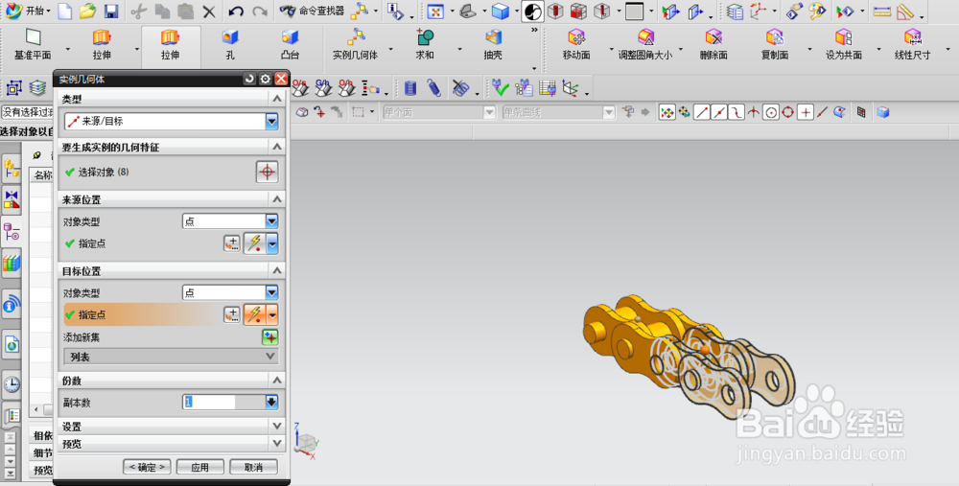This screenshot has height=486, width=959.
Task: Select the 孔 hole tool
Action: coord(230,44)
